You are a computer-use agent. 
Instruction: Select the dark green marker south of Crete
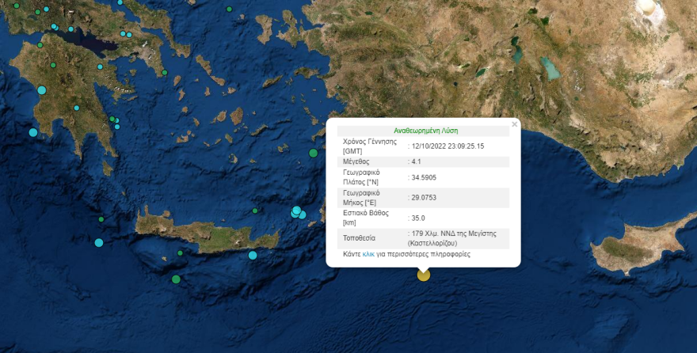point(176,279)
